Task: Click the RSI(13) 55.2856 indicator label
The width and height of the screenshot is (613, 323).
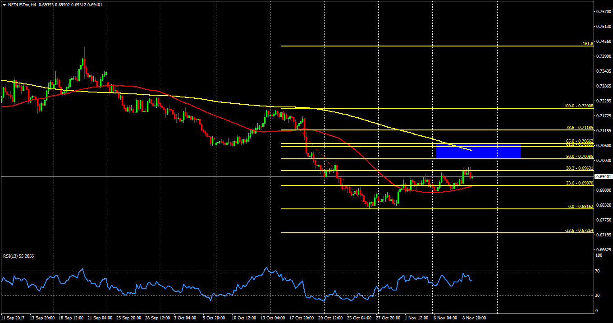Action: click(x=19, y=256)
